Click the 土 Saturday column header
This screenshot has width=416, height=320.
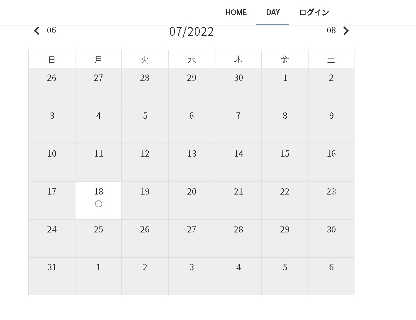[331, 59]
